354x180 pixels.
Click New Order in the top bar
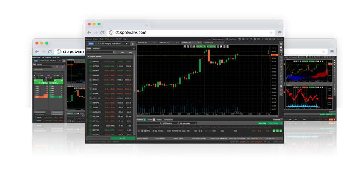click(x=232, y=39)
